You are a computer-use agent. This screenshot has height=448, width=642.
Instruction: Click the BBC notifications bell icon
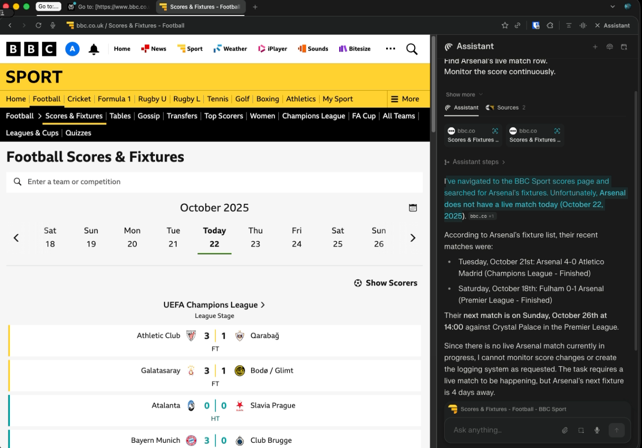pos(94,49)
